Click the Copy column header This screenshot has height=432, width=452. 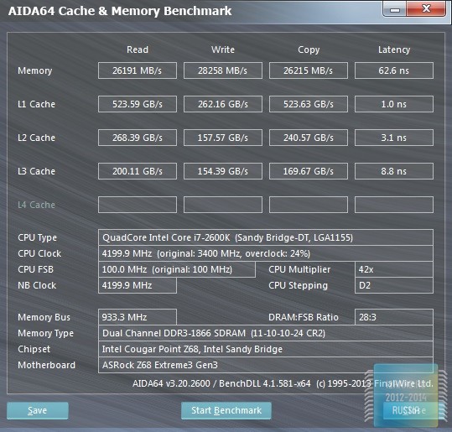309,49
